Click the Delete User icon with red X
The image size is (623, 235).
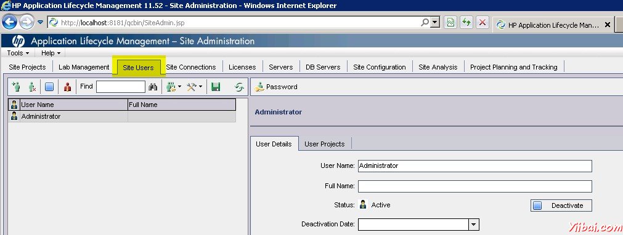33,87
